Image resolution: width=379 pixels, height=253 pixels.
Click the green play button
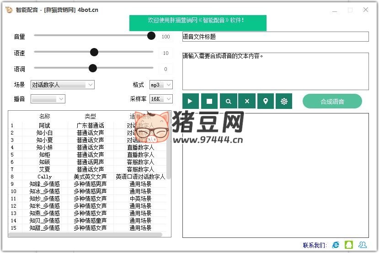191,101
